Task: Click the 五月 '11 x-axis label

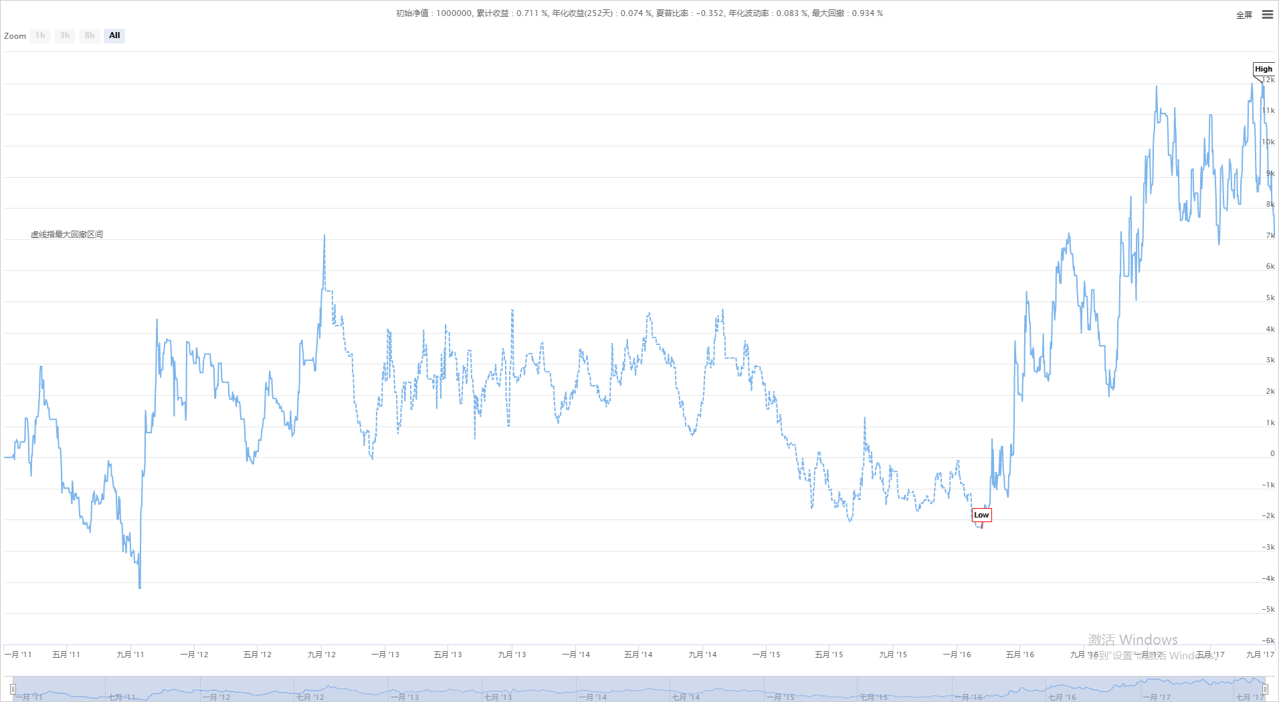Action: [66, 655]
